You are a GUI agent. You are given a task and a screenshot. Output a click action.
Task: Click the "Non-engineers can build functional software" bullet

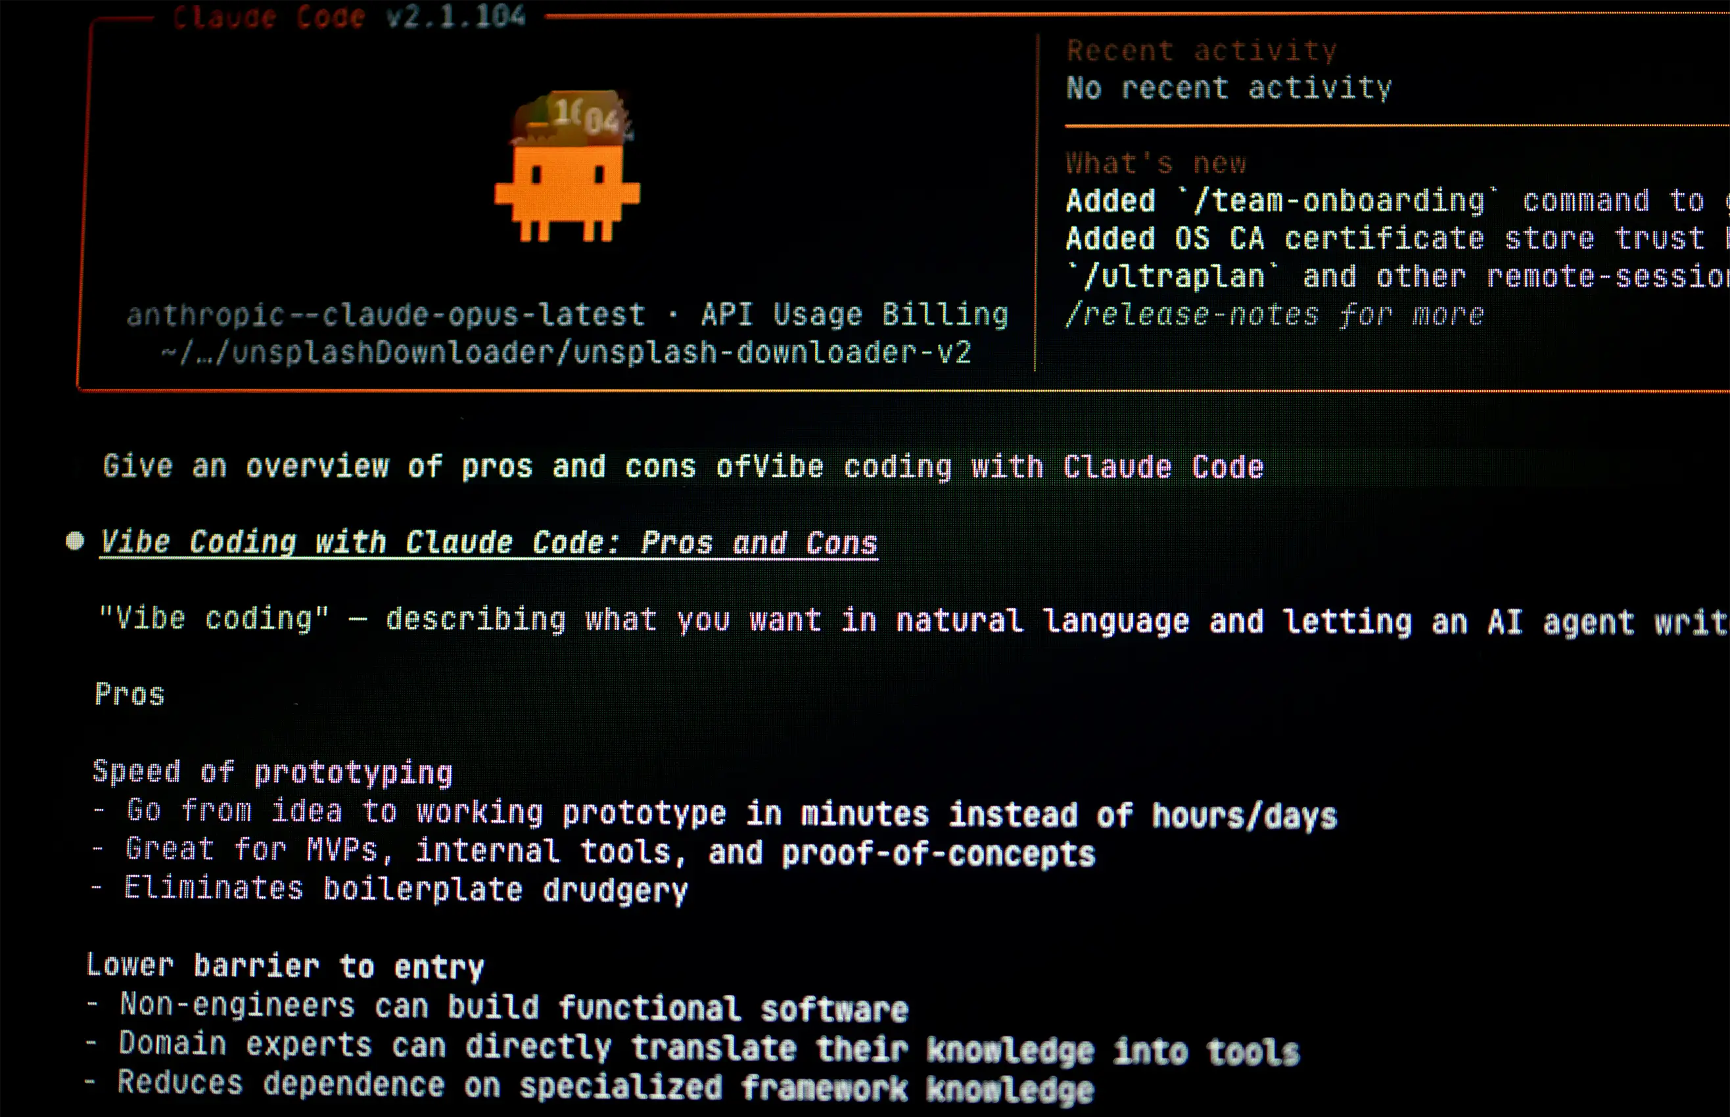[x=497, y=1007]
